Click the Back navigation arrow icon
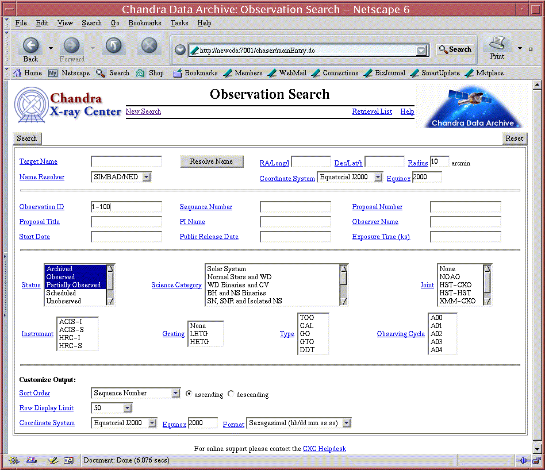Viewport: 545px width, 470px height. 30,45
